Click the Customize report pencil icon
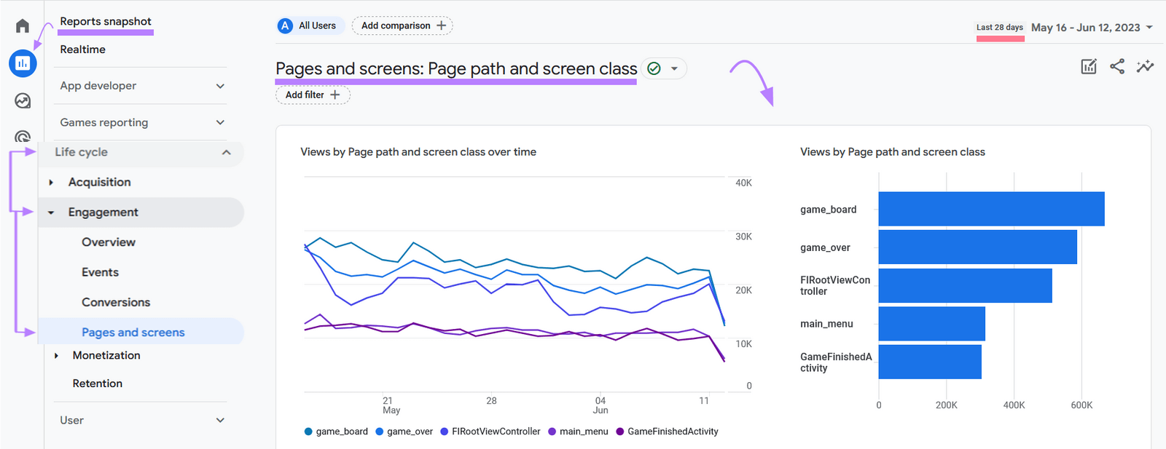Viewport: 1166px width, 449px height. [1089, 67]
